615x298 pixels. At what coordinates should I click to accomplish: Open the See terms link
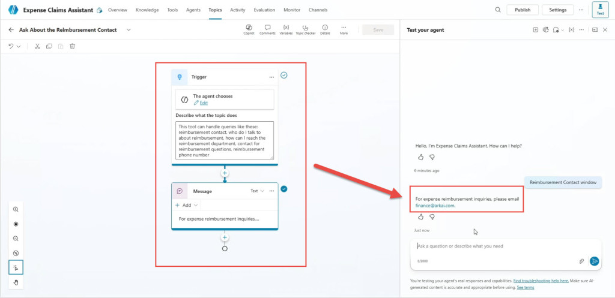525,287
